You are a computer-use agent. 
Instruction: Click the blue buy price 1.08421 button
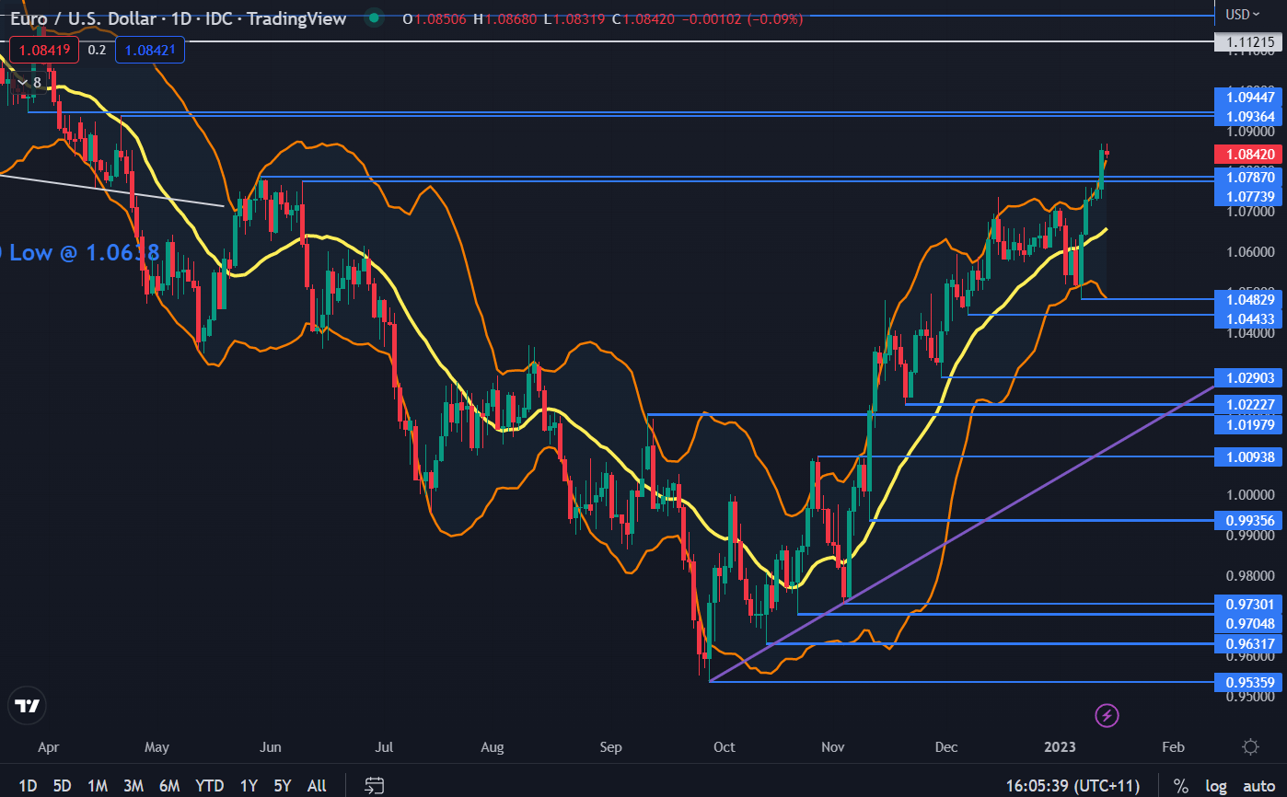point(150,50)
